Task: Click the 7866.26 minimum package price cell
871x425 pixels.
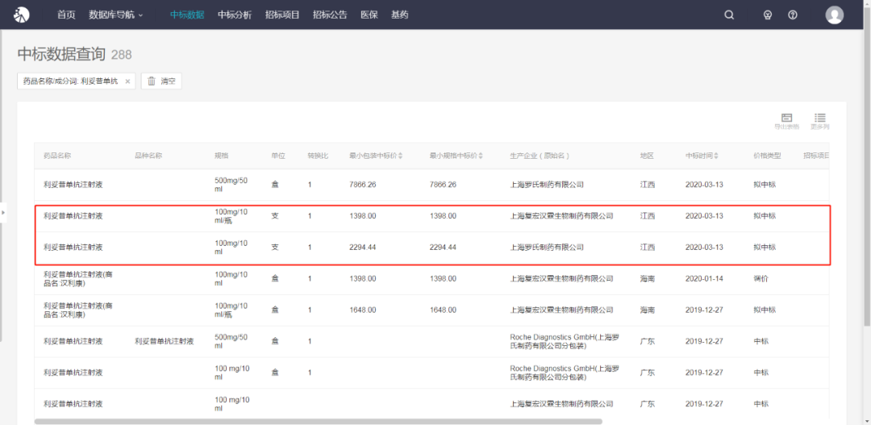Action: click(x=362, y=185)
